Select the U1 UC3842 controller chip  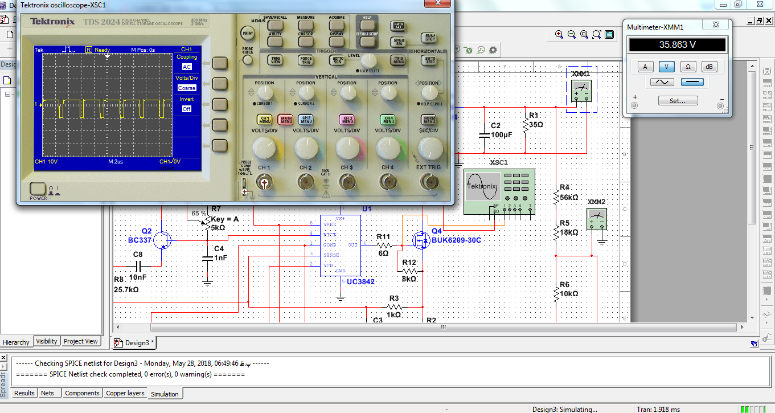[x=340, y=246]
